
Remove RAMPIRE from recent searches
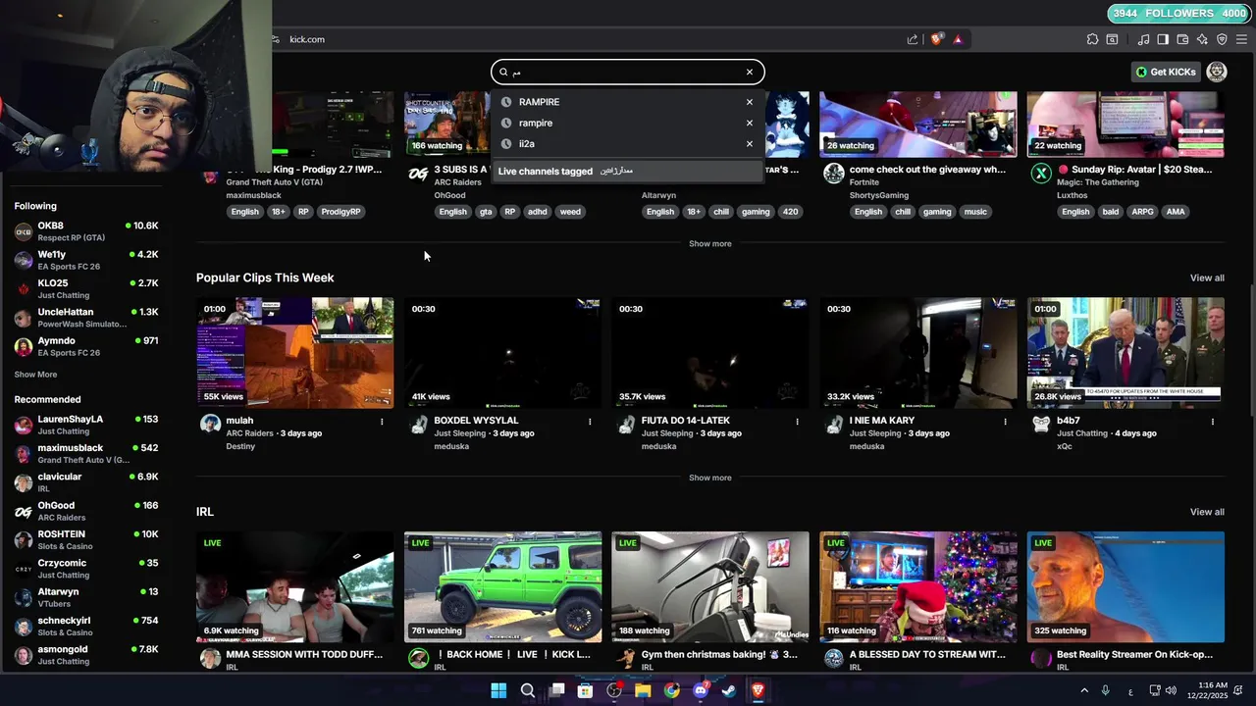(x=749, y=102)
